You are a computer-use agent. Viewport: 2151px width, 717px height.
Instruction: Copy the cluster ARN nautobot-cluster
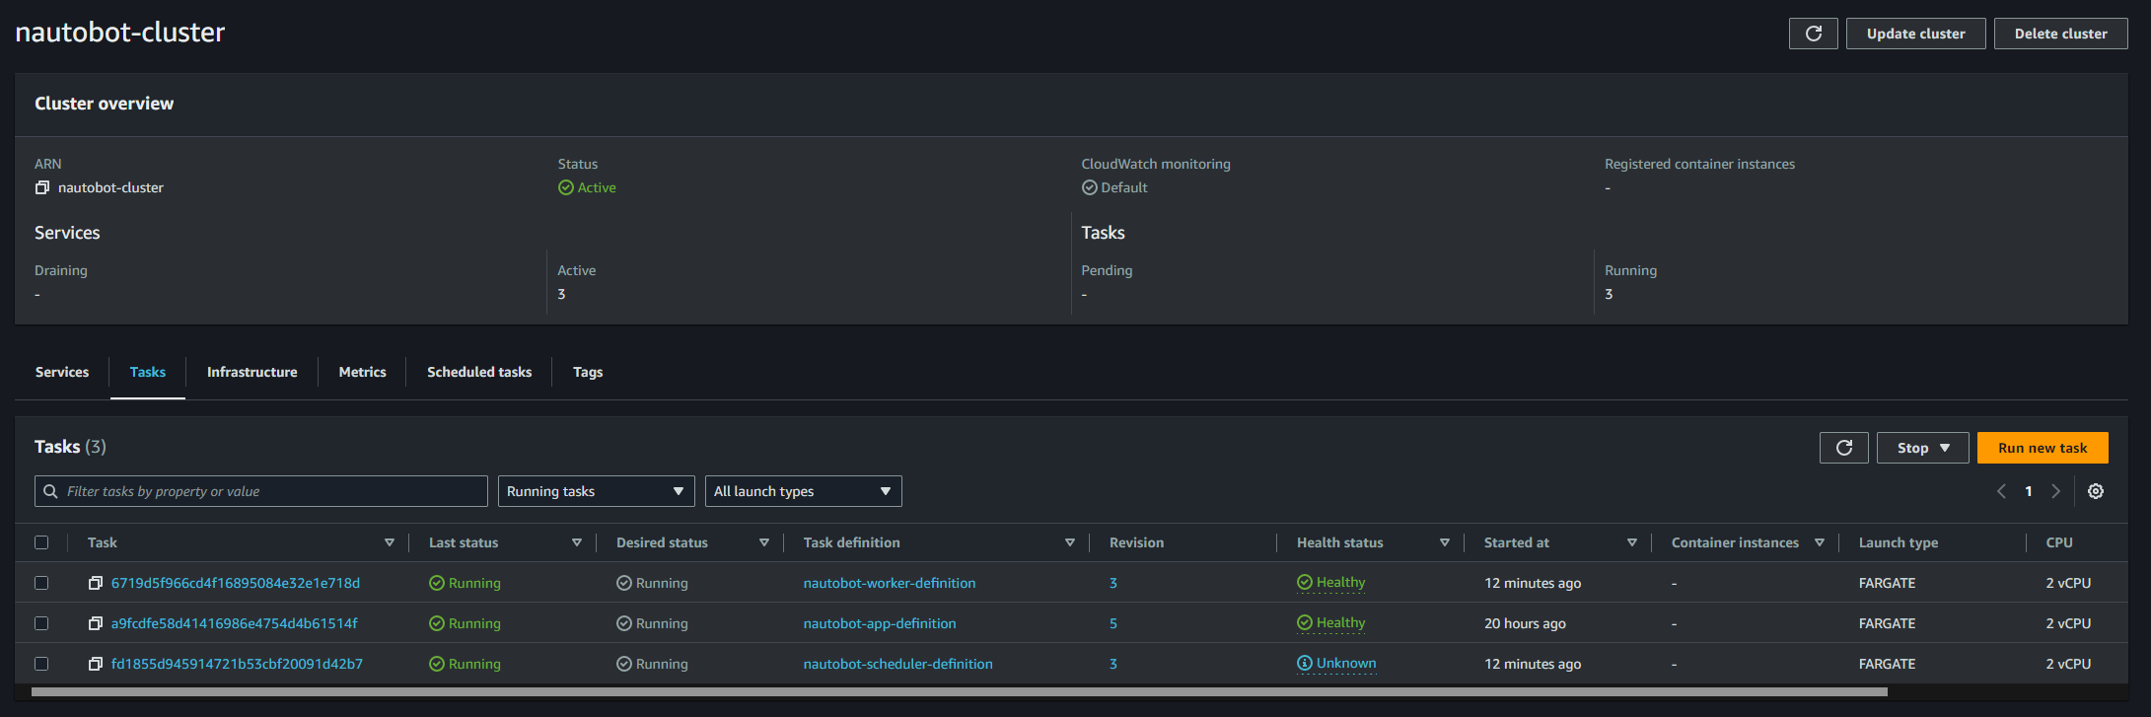tap(41, 187)
